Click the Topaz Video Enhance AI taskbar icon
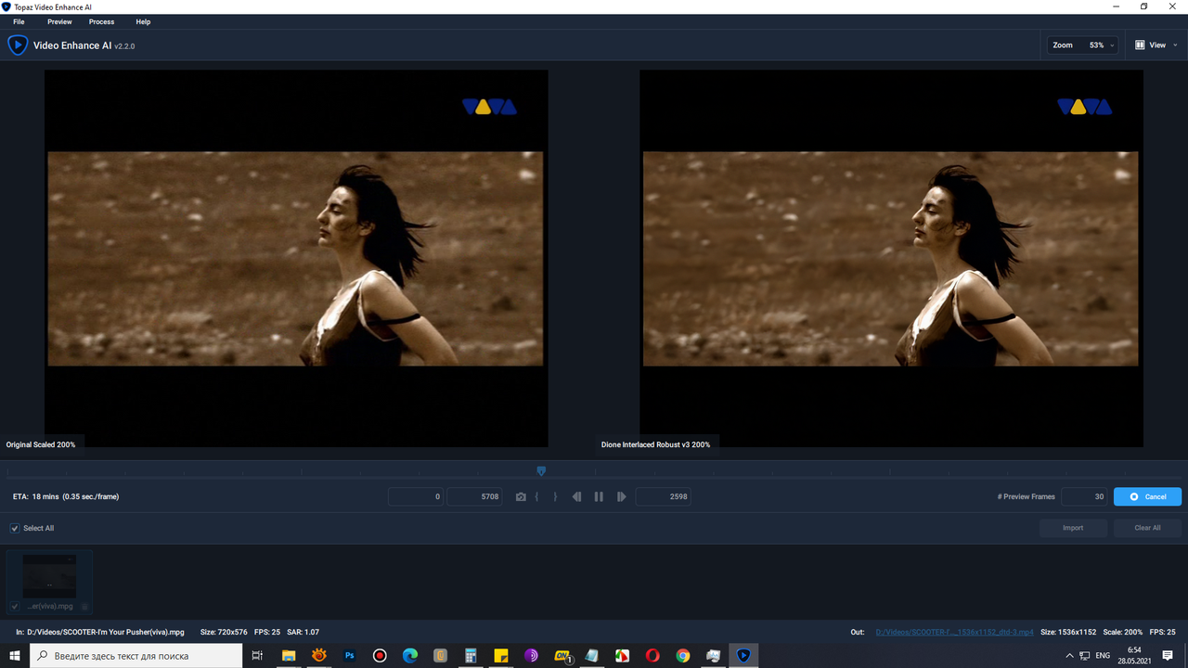The height and width of the screenshot is (668, 1188). coord(743,655)
